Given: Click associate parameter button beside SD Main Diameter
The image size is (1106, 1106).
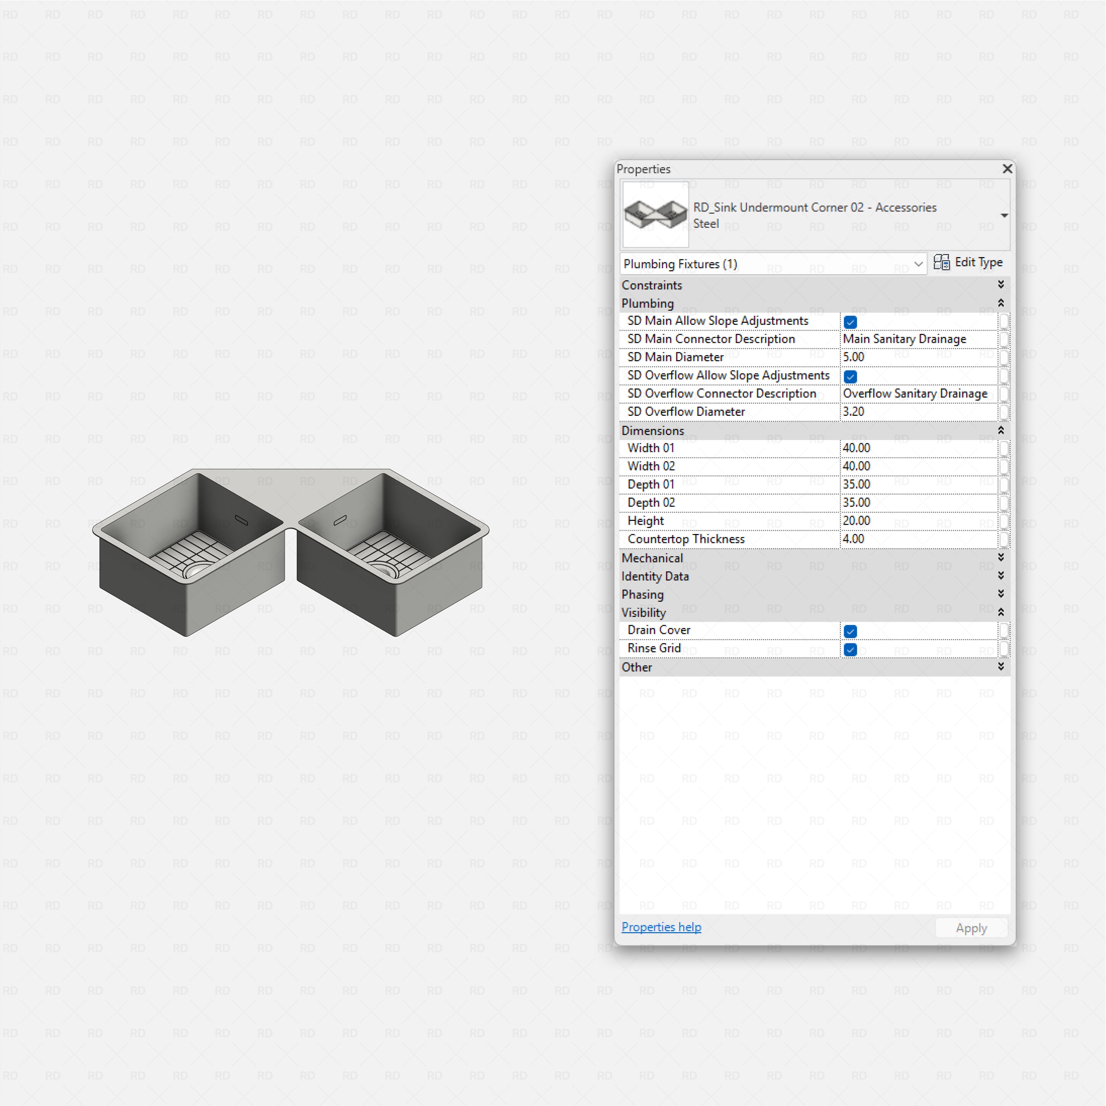Looking at the screenshot, I should [1006, 357].
